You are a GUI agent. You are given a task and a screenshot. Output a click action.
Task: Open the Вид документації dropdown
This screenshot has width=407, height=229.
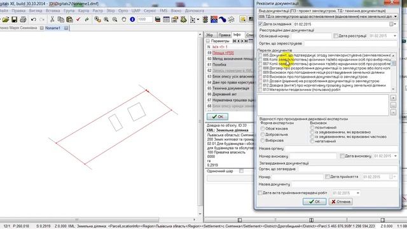pos(395,17)
